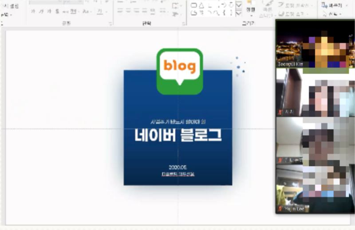This screenshot has width=355, height=230.
Task: Open the Font group dialog launcher
Action: (x=110, y=23)
